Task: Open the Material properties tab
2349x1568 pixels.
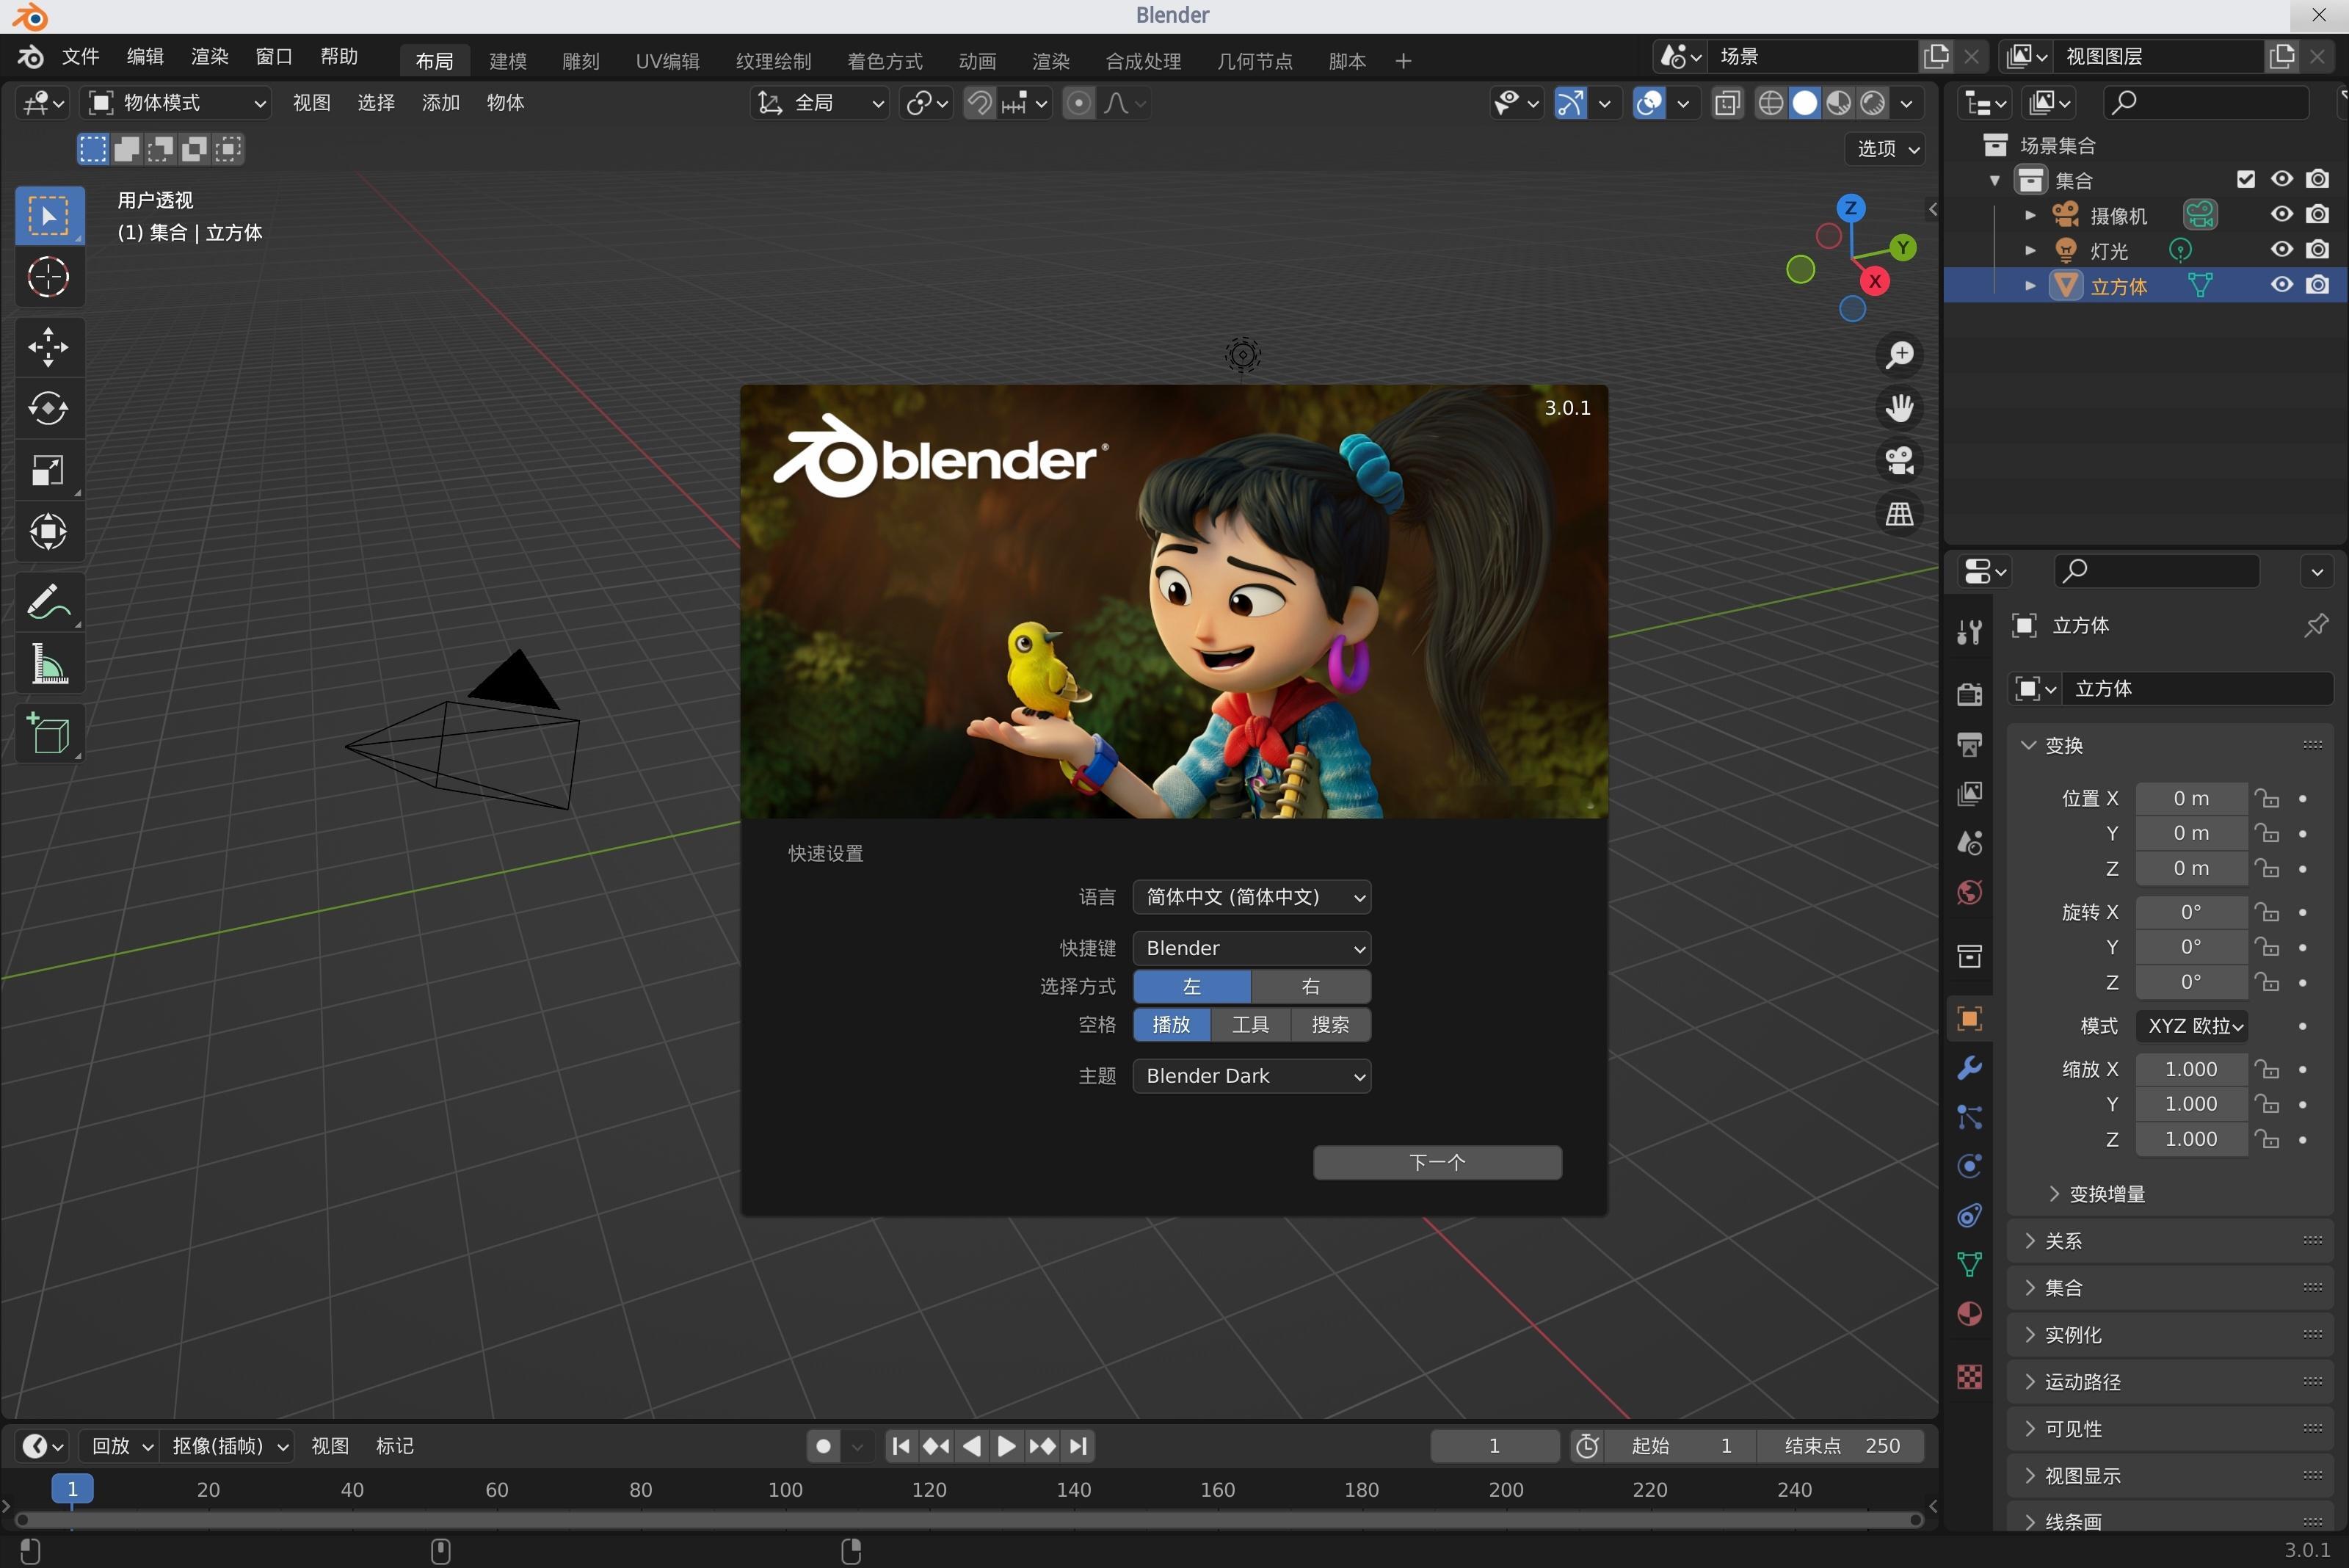Action: 1969,1314
